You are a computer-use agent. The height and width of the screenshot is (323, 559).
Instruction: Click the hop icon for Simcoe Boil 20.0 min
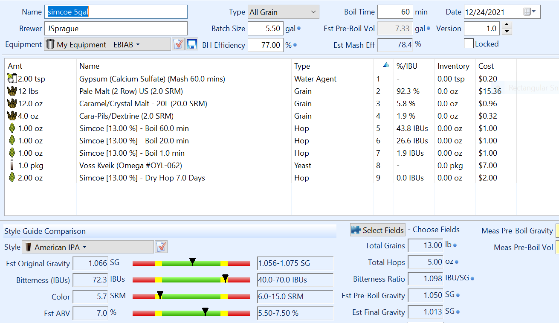pyautogui.click(x=12, y=140)
